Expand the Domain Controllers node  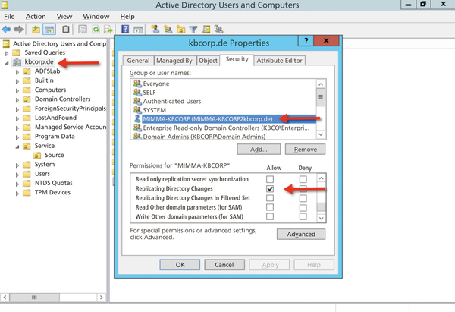pos(17,100)
